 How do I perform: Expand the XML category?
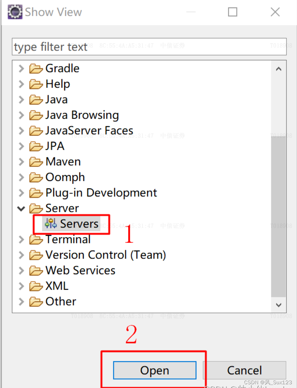tap(22, 286)
